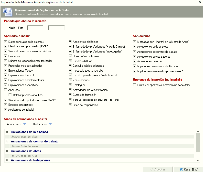This screenshot has width=203, height=172.
Task: Collapse Actuaciones de obras chevron icon
Action: [x=7, y=151]
